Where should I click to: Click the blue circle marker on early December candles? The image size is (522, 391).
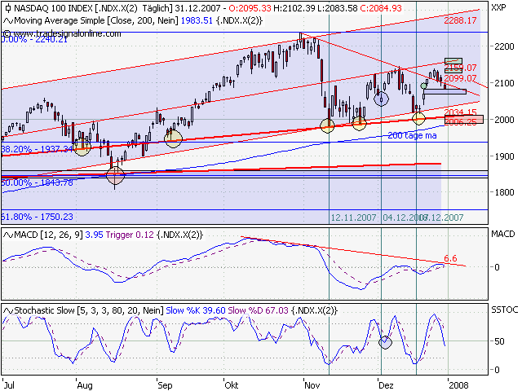tap(381, 99)
